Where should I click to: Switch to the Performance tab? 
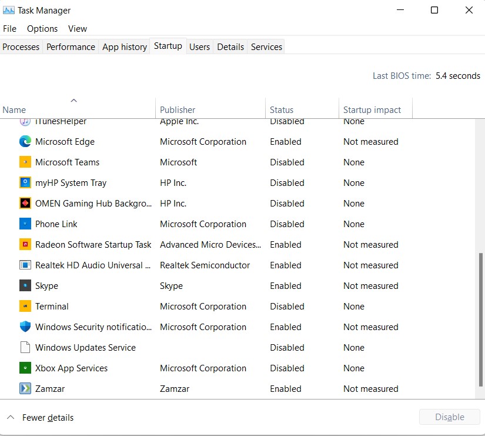pyautogui.click(x=71, y=46)
